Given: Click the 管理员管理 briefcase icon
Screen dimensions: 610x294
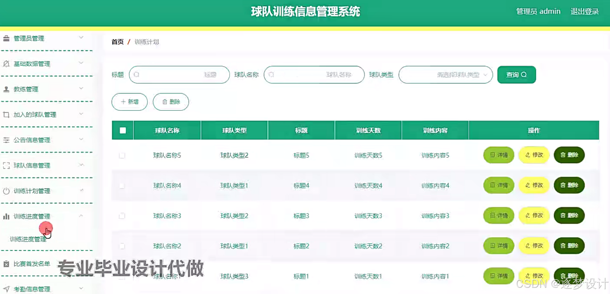Looking at the screenshot, I should point(6,38).
